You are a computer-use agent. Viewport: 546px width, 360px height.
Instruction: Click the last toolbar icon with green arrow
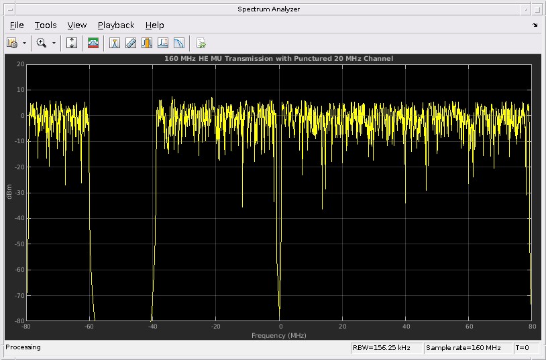pos(201,43)
